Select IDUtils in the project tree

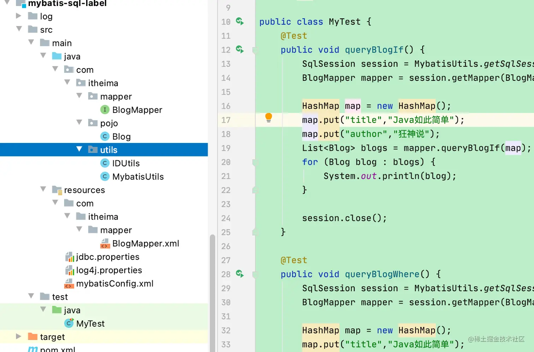pyautogui.click(x=126, y=163)
